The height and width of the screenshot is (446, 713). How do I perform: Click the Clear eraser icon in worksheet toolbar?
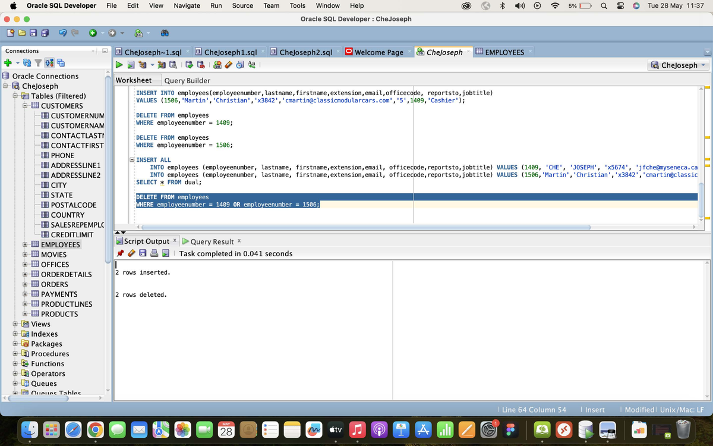tap(228, 65)
